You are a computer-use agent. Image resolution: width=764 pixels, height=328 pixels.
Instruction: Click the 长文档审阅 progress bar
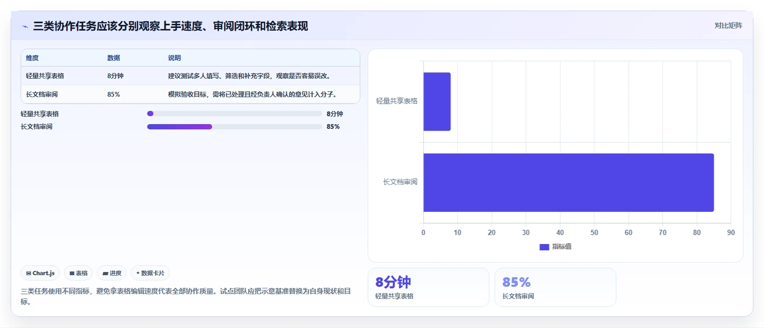point(234,127)
